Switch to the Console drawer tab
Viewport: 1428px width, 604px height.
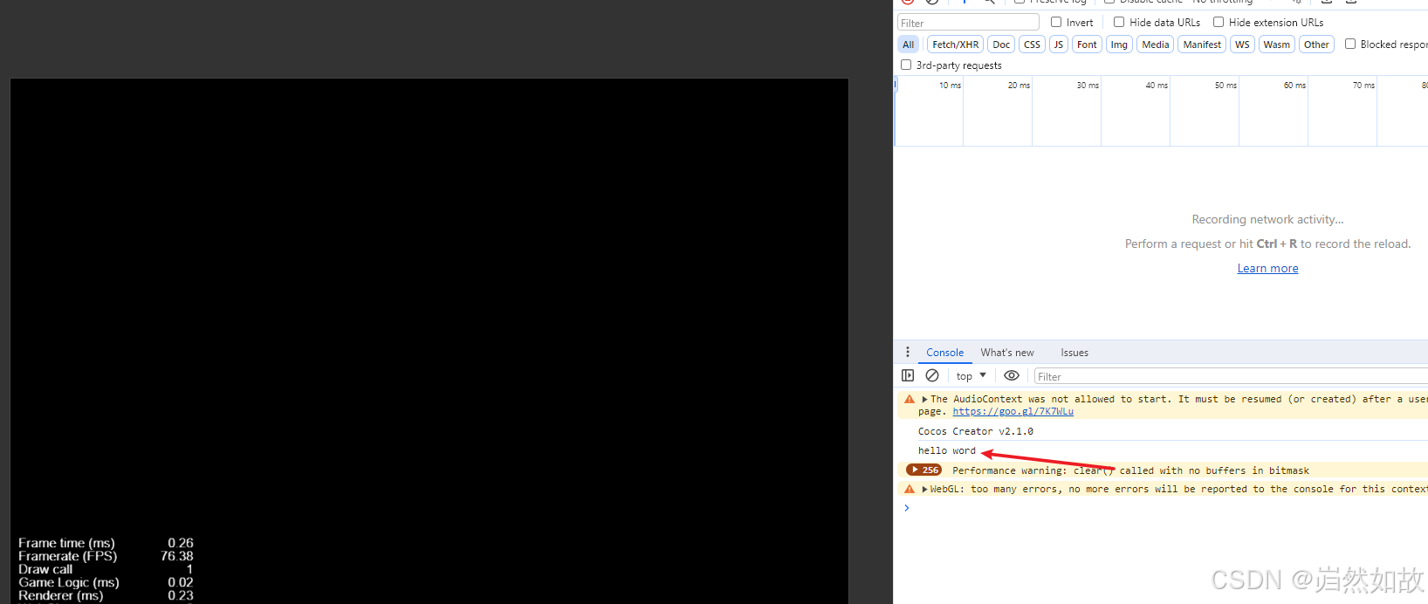coord(944,353)
